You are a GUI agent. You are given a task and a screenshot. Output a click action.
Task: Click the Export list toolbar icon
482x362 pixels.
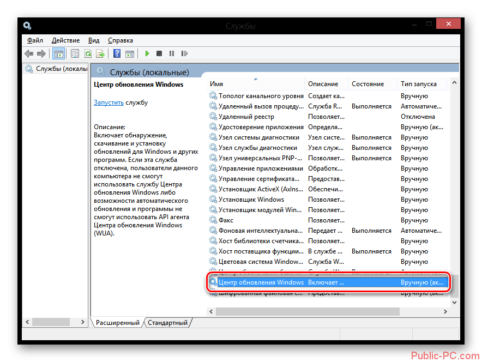(x=100, y=53)
